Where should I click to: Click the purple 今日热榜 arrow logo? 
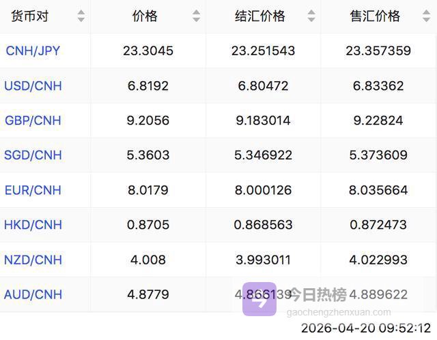259,300
